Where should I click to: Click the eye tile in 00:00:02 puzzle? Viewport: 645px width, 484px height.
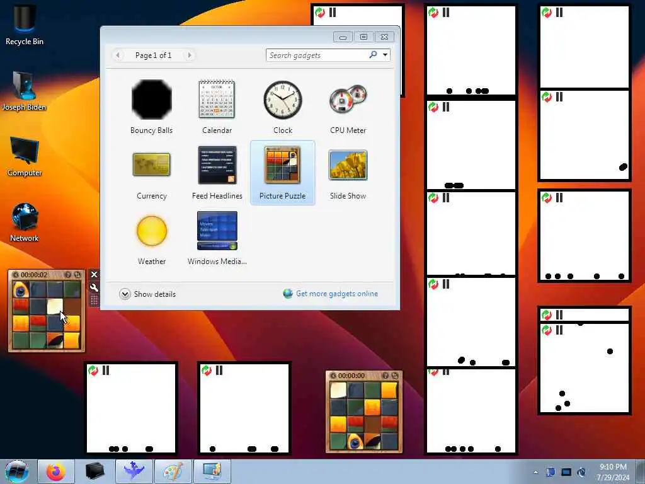coord(20,289)
